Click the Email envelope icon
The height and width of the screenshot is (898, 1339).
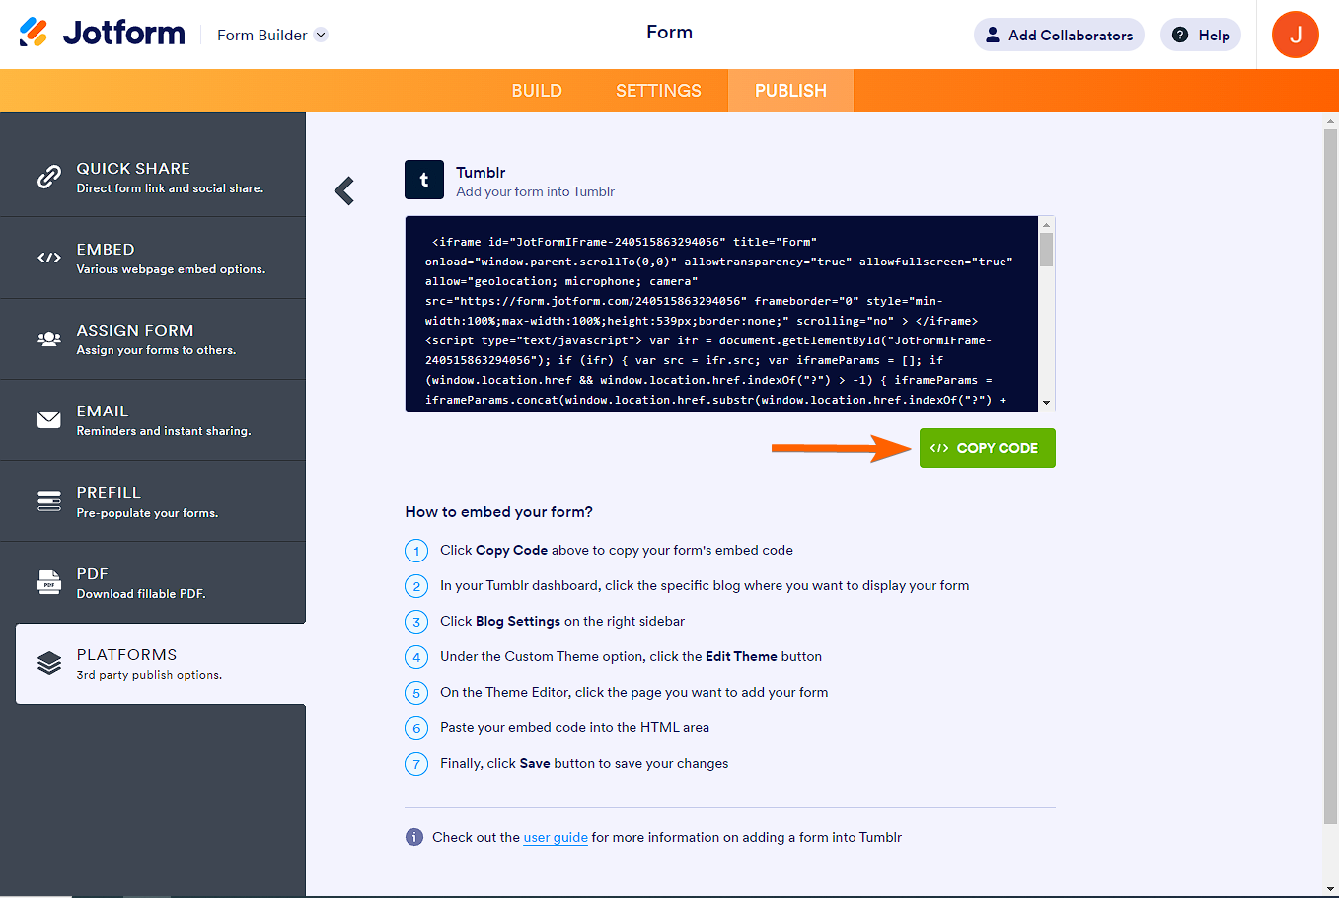pos(49,419)
